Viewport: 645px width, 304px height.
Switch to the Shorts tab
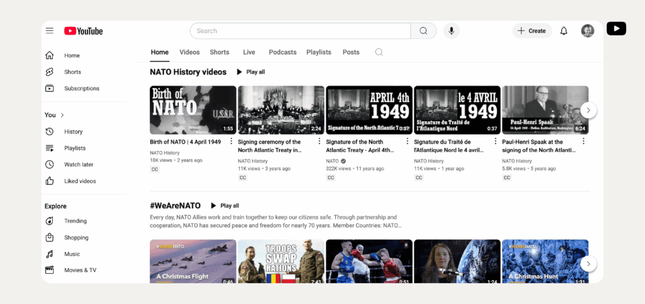point(219,52)
